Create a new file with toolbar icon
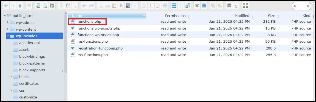 point(45,6)
